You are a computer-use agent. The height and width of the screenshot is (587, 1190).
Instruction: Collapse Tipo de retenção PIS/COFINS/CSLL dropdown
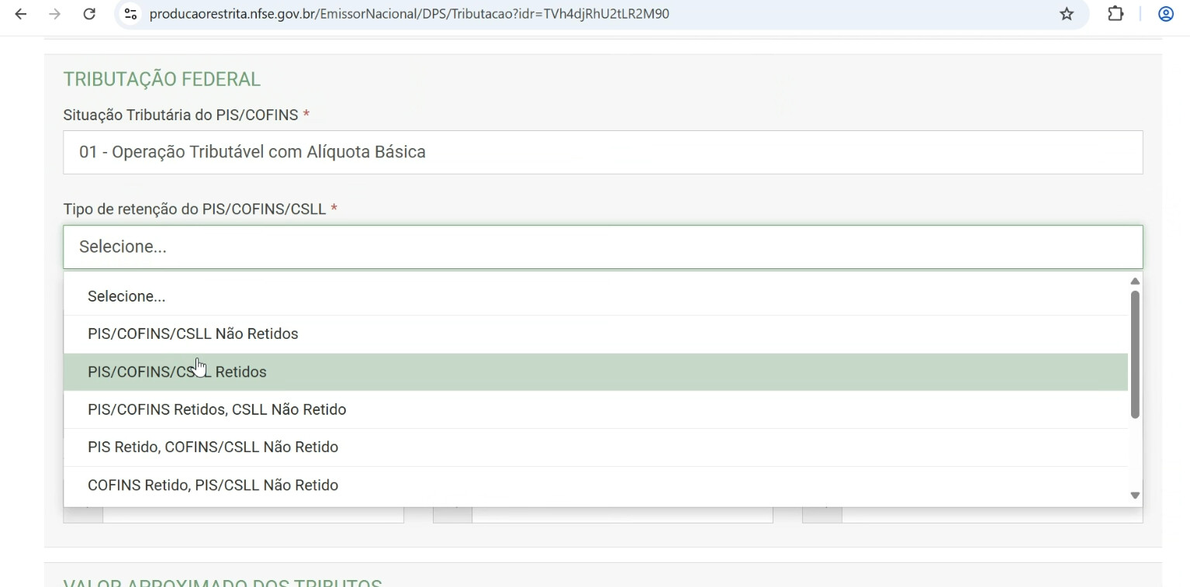pyautogui.click(x=602, y=247)
